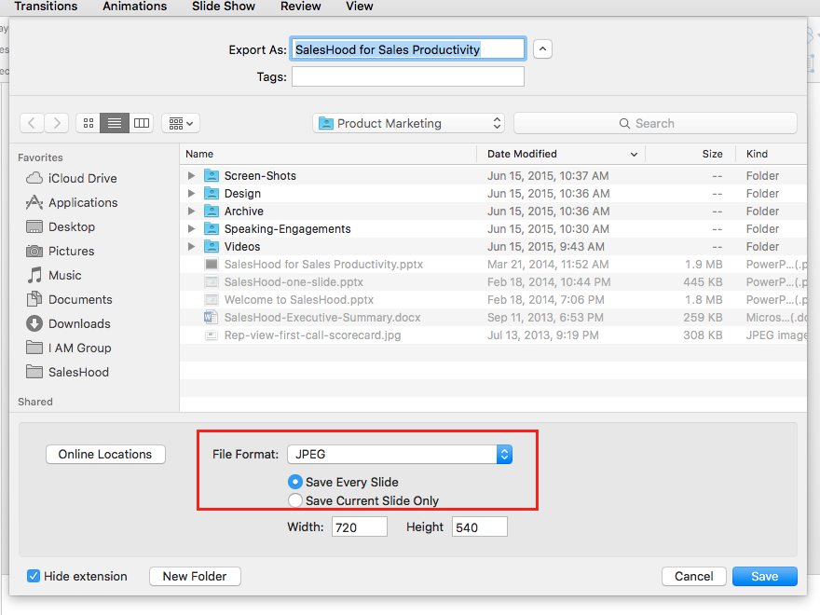Open the item arrangement dropdown

[181, 123]
